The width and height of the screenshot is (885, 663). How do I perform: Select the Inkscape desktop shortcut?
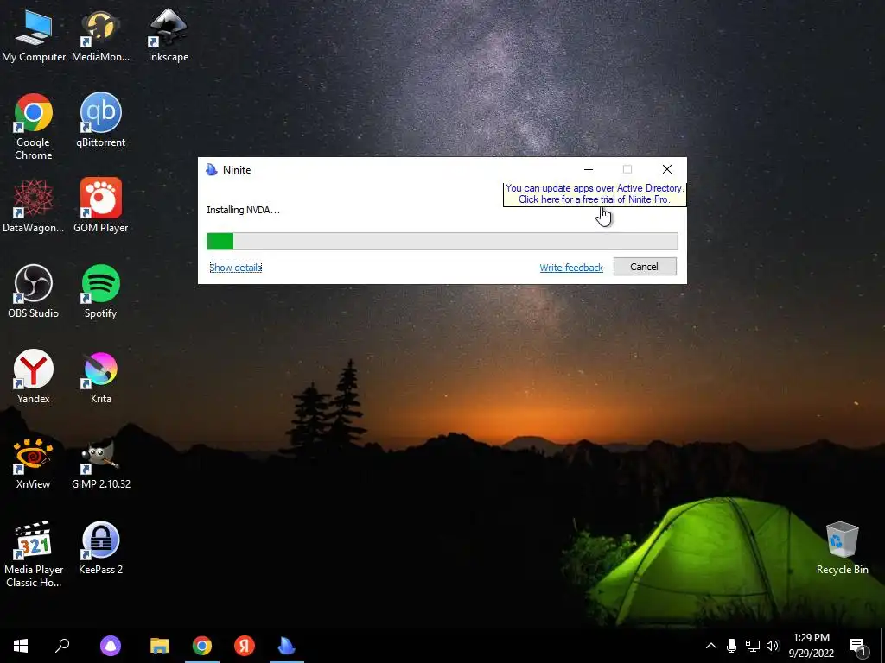point(169,35)
